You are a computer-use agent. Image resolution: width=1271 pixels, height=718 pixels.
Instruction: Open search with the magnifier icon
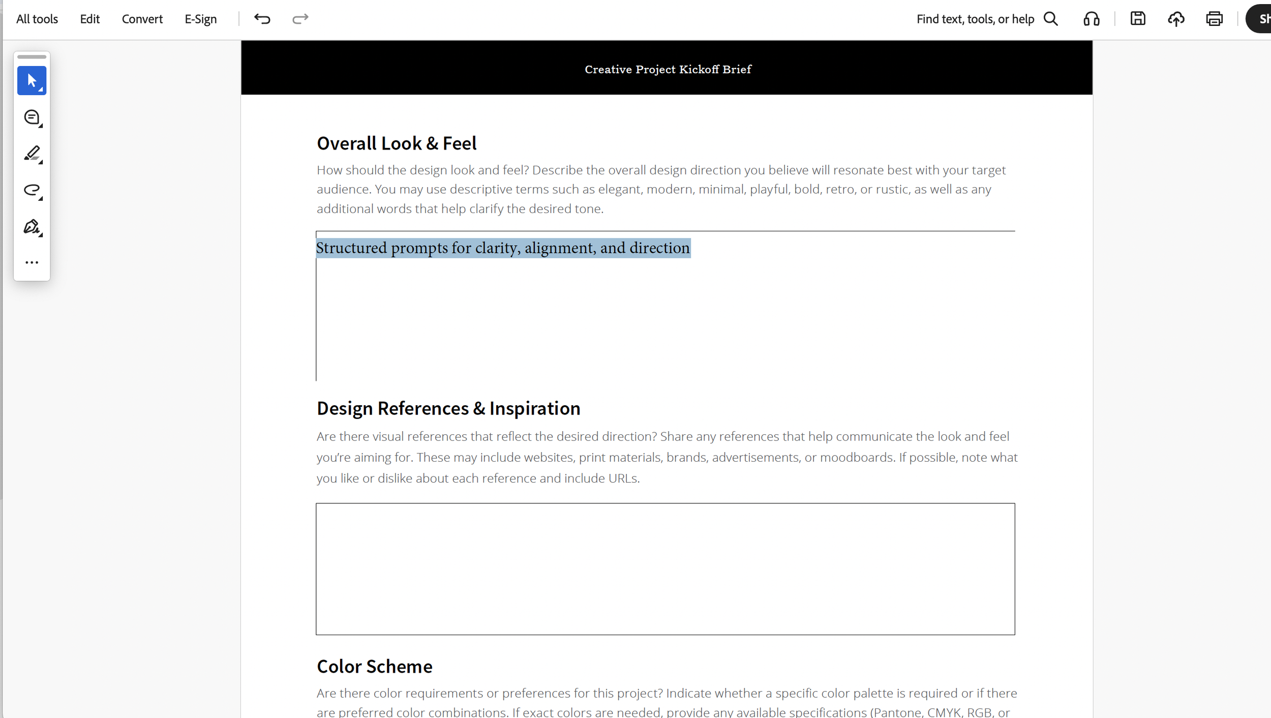click(1051, 19)
